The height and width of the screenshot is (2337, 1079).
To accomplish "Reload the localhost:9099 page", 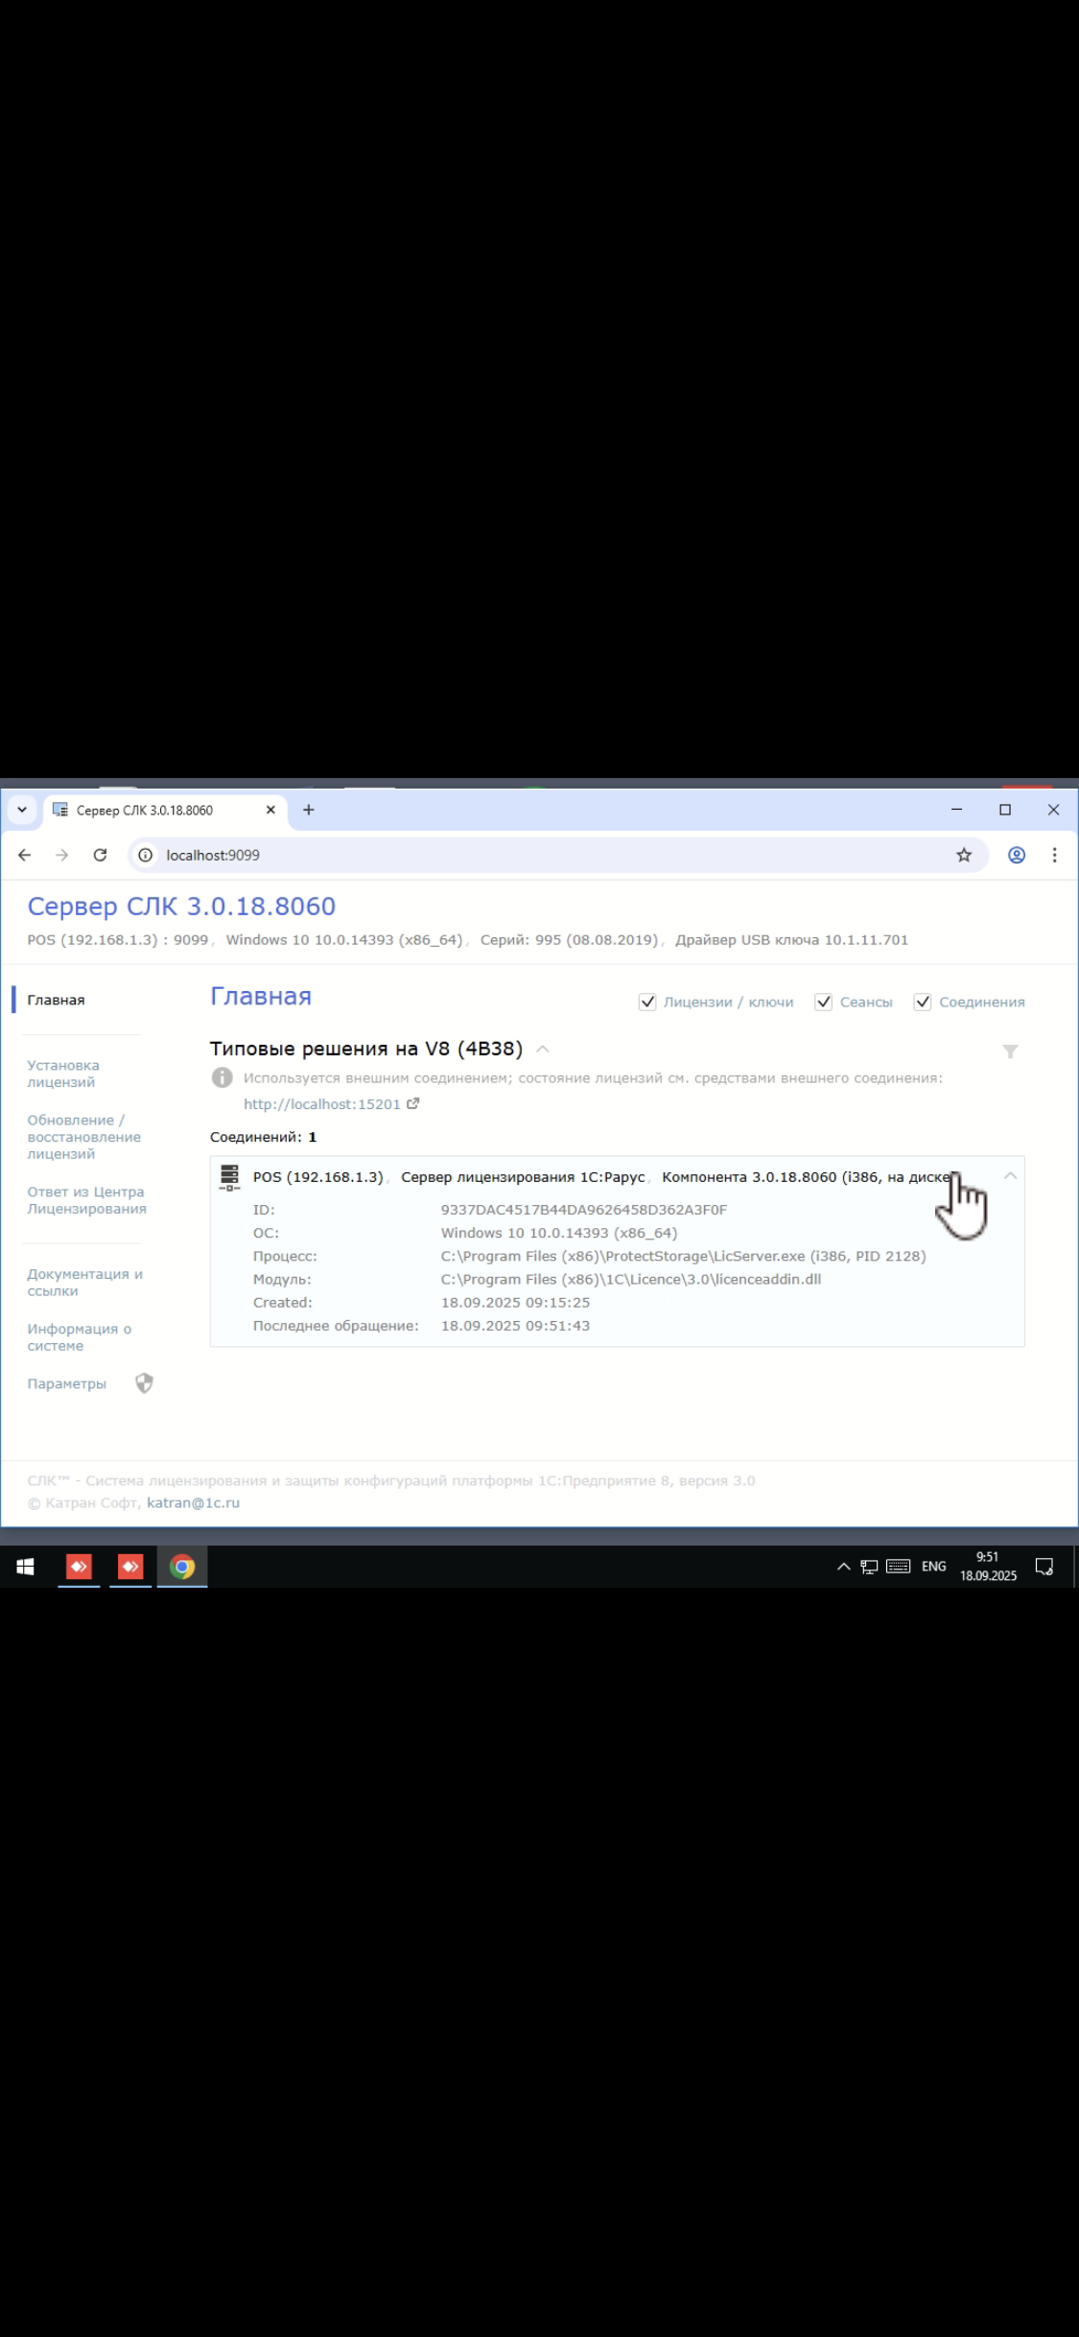I will coord(100,855).
